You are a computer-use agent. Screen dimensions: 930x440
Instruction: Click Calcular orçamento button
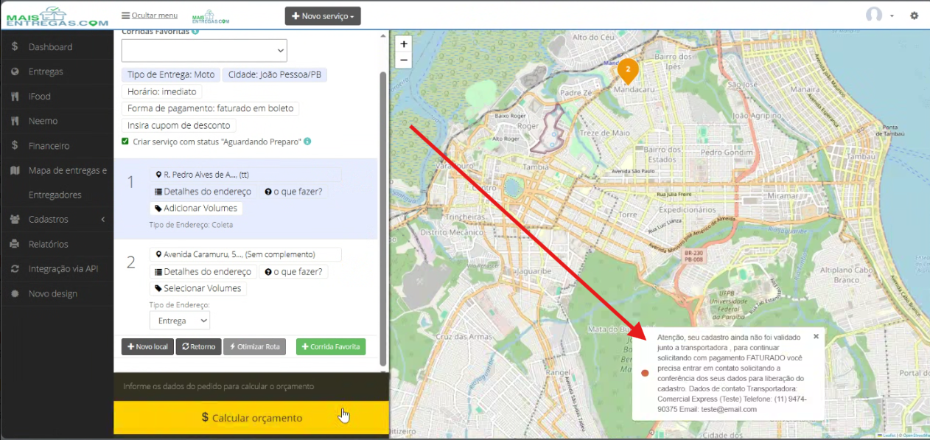click(251, 418)
